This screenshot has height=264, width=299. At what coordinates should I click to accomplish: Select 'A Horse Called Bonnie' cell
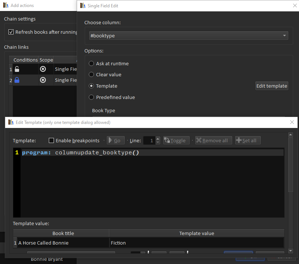pos(63,243)
